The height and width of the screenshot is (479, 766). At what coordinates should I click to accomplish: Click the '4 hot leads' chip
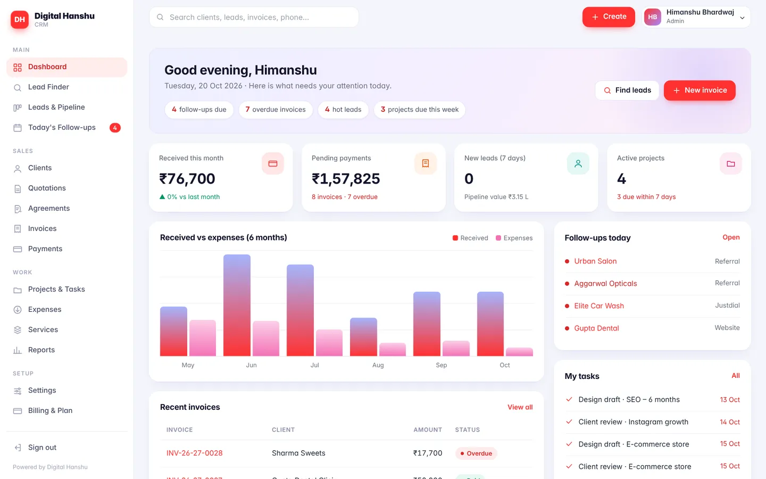pos(343,110)
